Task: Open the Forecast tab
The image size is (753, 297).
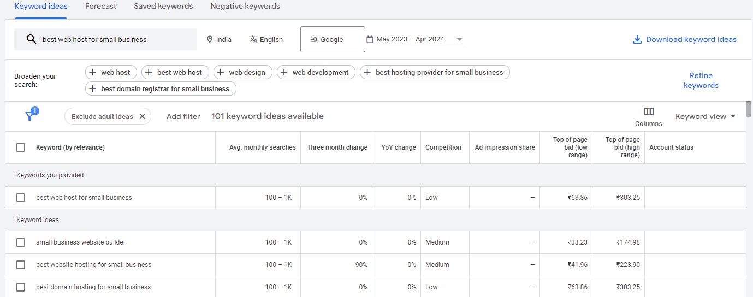Action: tap(100, 7)
